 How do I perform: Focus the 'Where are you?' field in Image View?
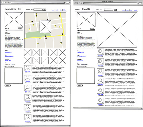109,10
